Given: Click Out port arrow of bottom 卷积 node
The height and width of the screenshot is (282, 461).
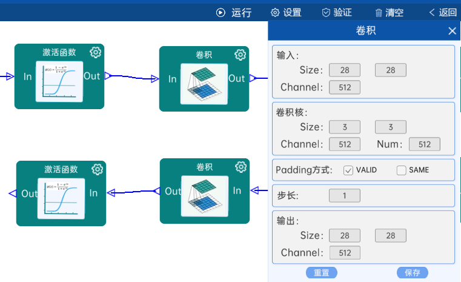Looking at the screenshot, I should pyautogui.click(x=156, y=191).
